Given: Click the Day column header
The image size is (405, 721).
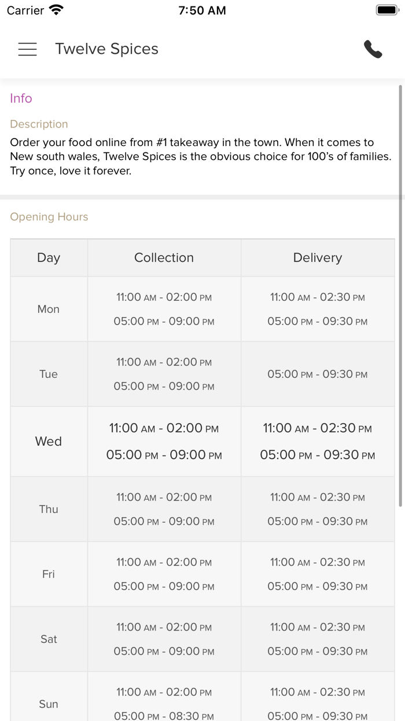Looking at the screenshot, I should (49, 258).
